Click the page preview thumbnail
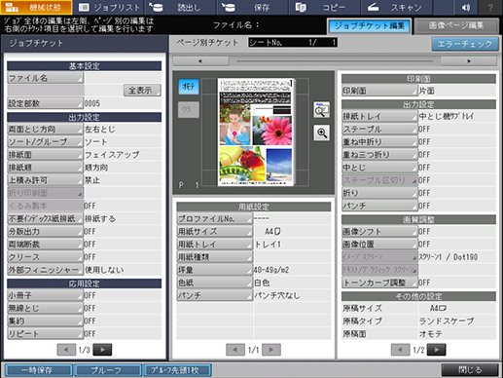Viewport: 503px width, 378px height. 256,132
